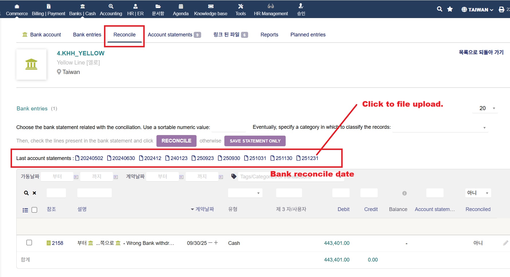Open the TAIWAN region dropdown
This screenshot has height=277, width=510.
(x=477, y=9)
